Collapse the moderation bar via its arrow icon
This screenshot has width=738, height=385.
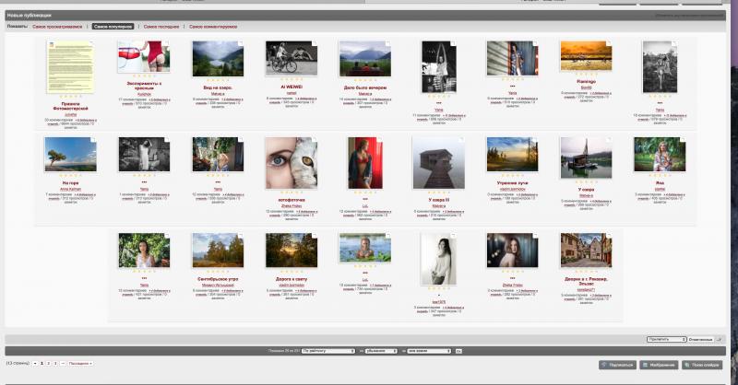click(720, 339)
